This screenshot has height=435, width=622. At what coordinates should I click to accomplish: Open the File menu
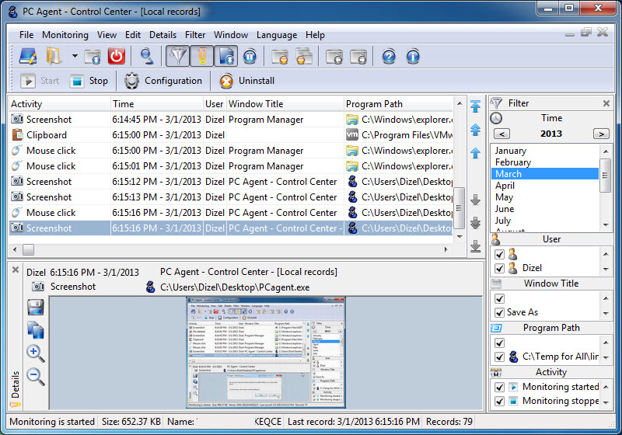26,35
